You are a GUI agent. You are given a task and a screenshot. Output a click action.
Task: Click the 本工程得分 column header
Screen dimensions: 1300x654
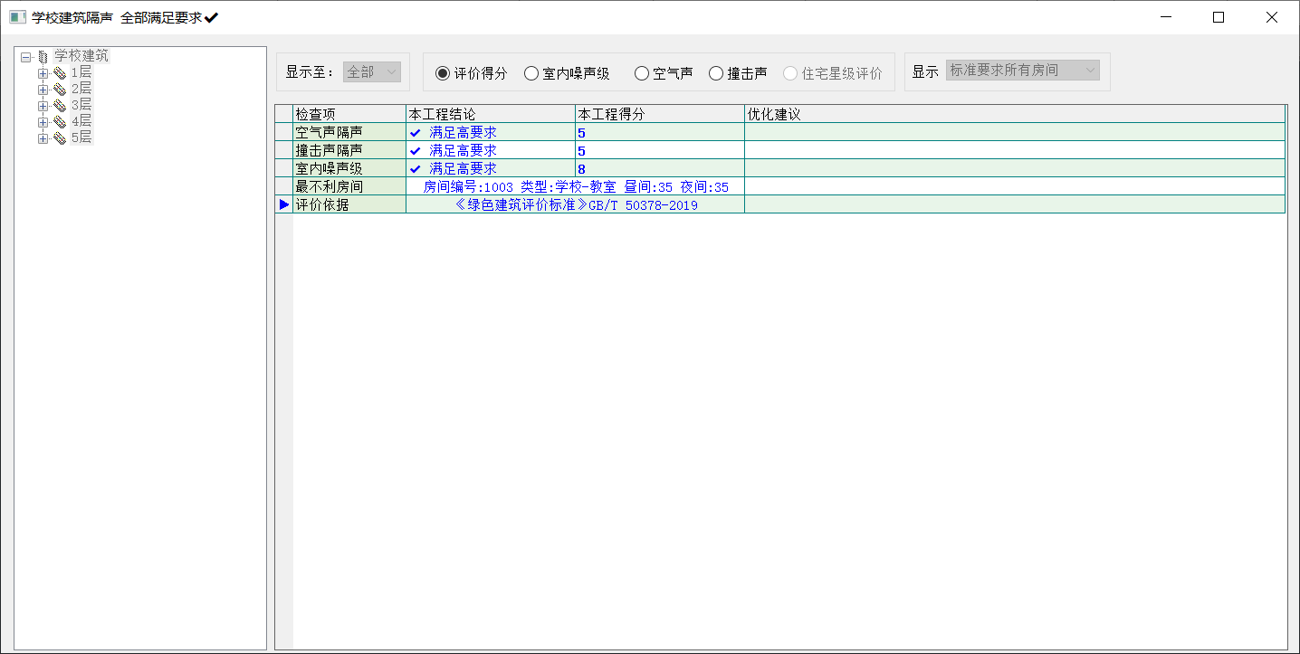coord(659,114)
